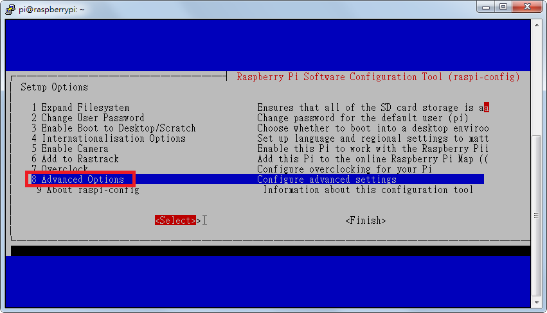Select Enable Boot to Desktop/Scratch
The width and height of the screenshot is (547, 313).
pyautogui.click(x=113, y=128)
